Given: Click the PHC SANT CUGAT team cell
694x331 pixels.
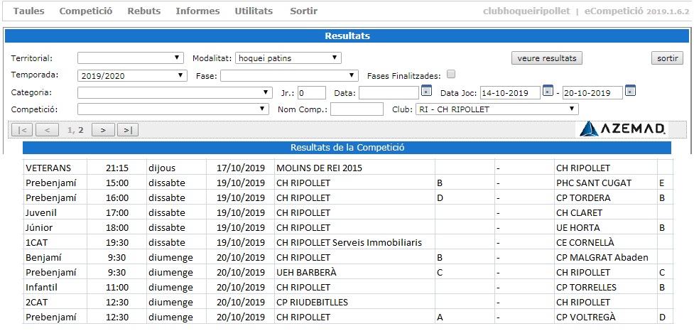Looking at the screenshot, I should [x=605, y=183].
